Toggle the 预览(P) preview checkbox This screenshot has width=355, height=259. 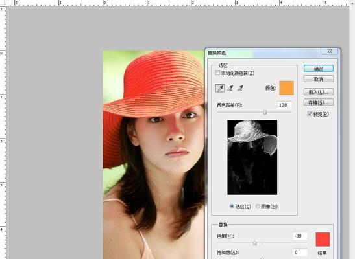(x=310, y=113)
